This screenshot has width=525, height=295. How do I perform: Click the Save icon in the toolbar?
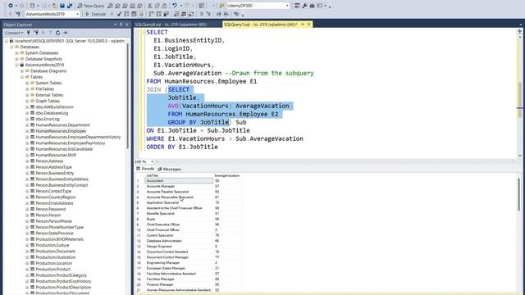(x=62, y=6)
